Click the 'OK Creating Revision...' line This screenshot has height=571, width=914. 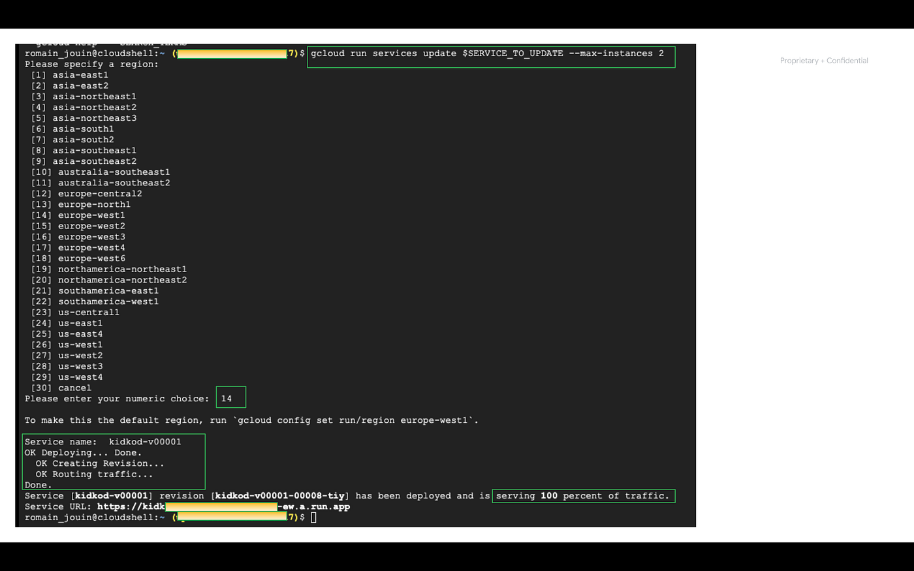100,463
